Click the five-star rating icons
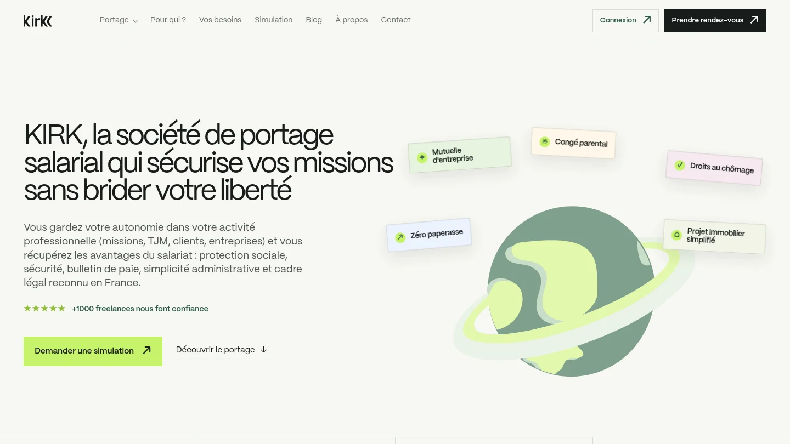The height and width of the screenshot is (444, 790). pyautogui.click(x=44, y=309)
